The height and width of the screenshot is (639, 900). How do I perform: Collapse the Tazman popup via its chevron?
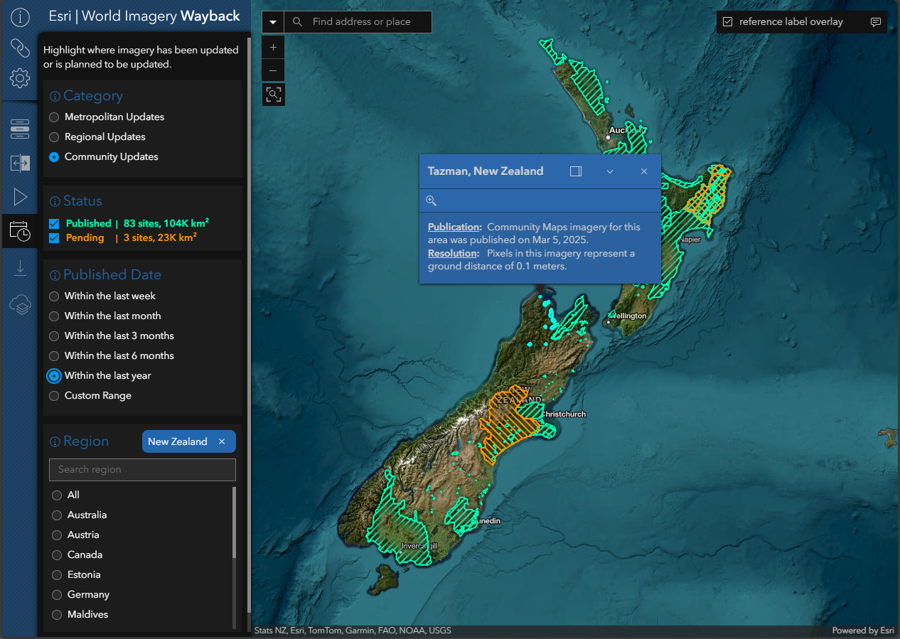pyautogui.click(x=609, y=171)
